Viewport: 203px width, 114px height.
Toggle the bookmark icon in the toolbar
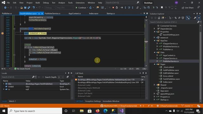(162, 8)
